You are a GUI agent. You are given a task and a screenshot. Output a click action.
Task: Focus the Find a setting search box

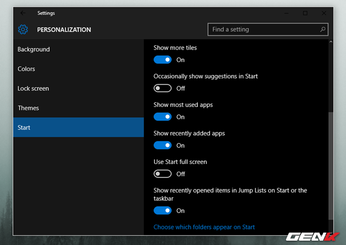(268, 29)
